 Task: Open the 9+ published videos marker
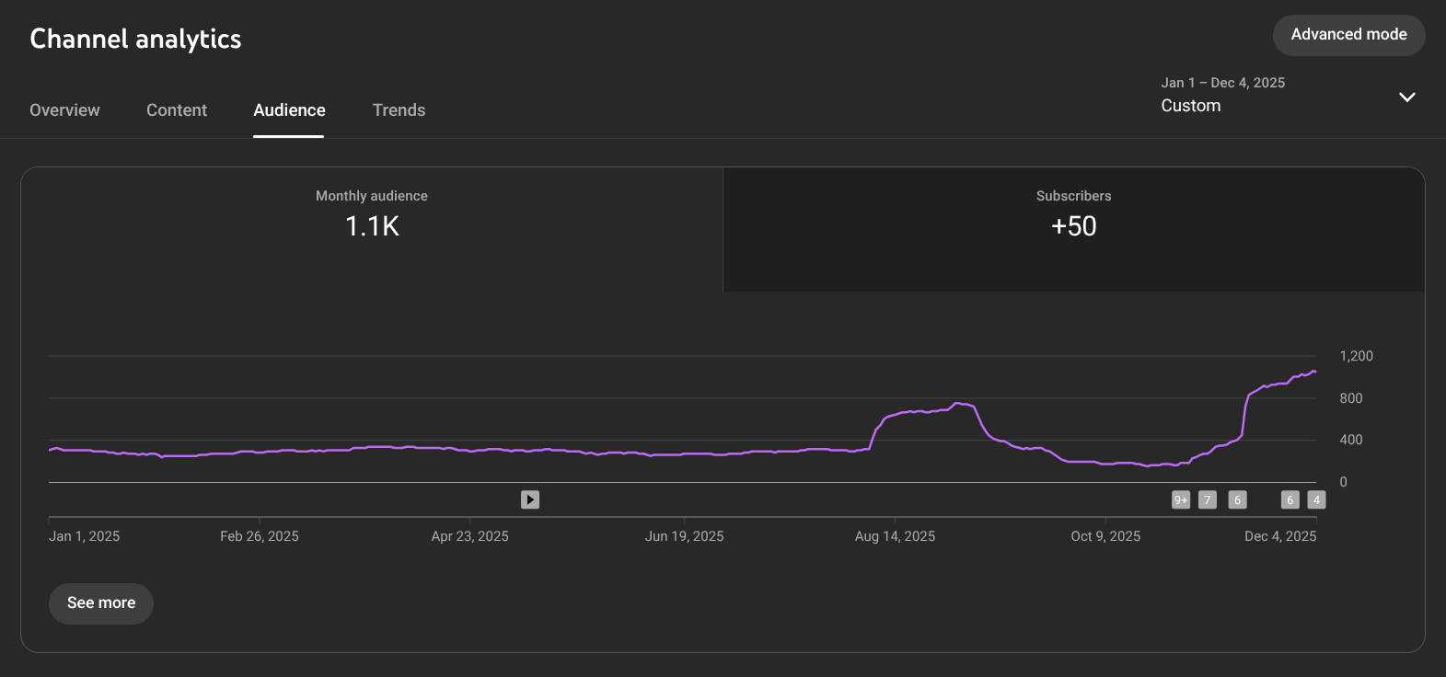[1180, 499]
